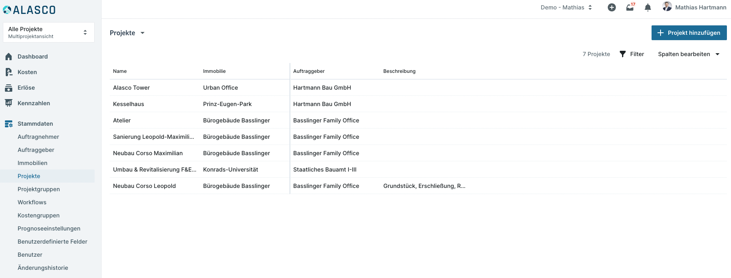
Task: Open Projektgruppen submenu item
Action: [x=39, y=189]
